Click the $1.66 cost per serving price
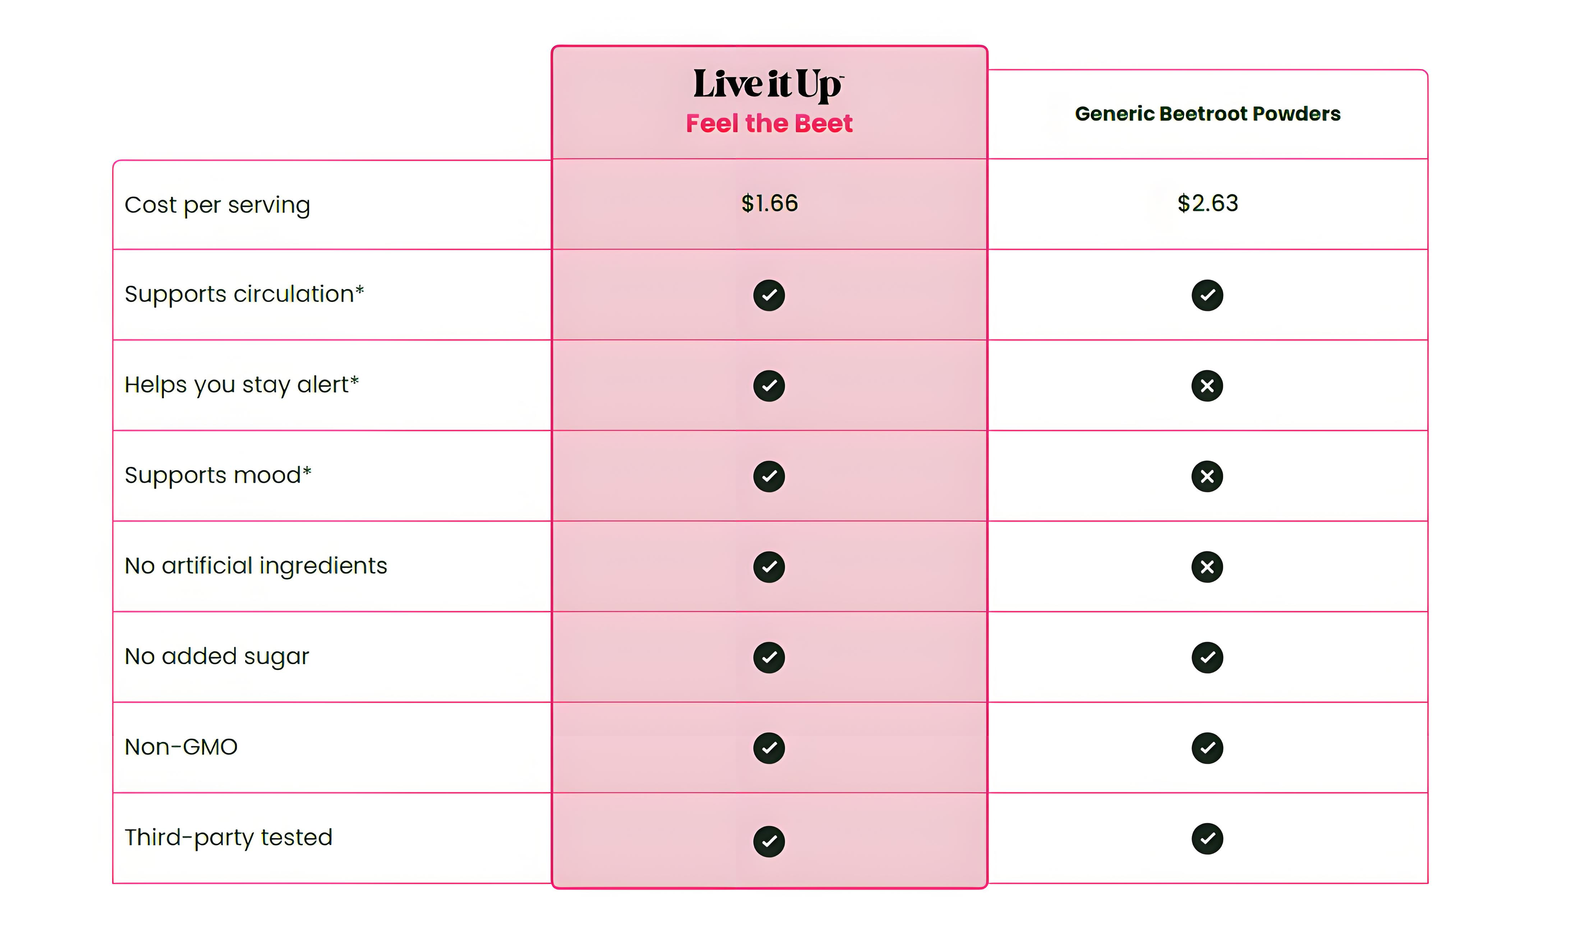The height and width of the screenshot is (933, 1571). (769, 203)
